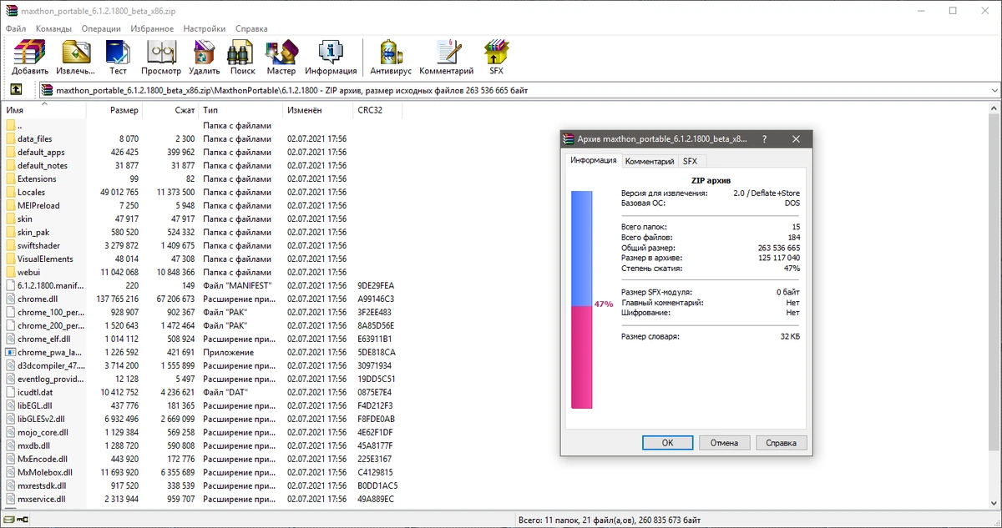Click the chrome.dll file icon
This screenshot has width=1002, height=528.
[11, 299]
